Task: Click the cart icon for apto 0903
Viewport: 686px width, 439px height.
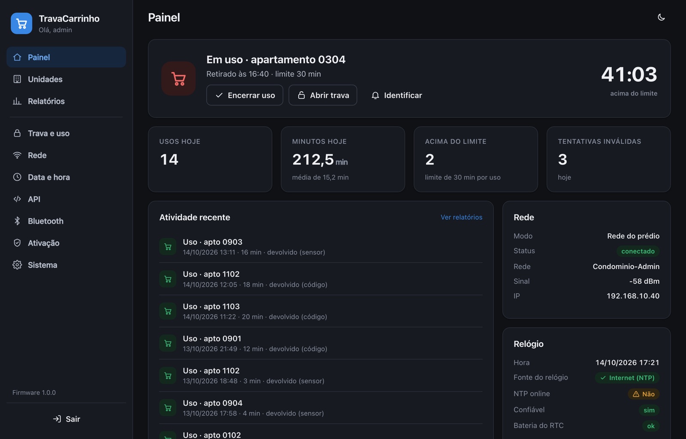Action: point(168,247)
